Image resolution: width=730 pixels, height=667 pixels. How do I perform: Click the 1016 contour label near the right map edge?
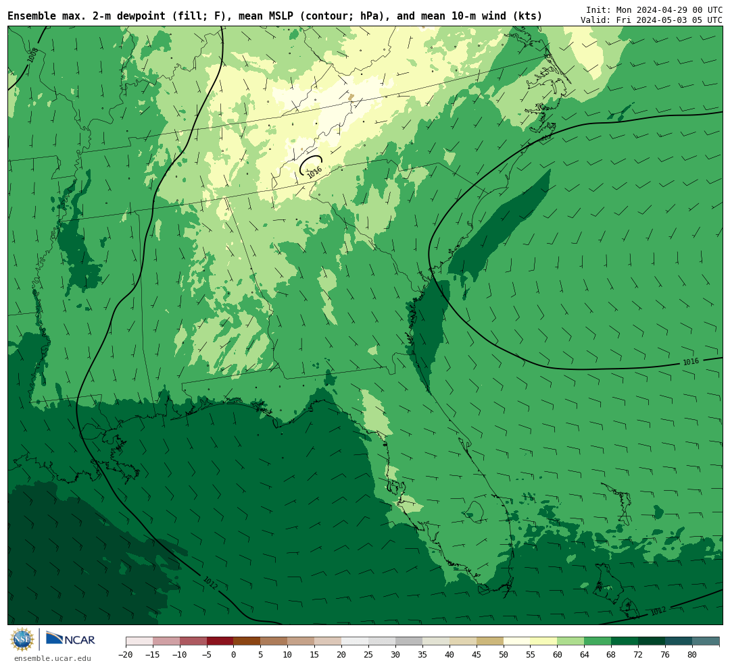[690, 361]
